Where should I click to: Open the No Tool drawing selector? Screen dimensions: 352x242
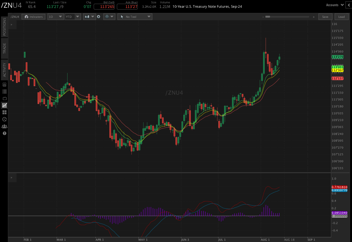[x=135, y=16]
